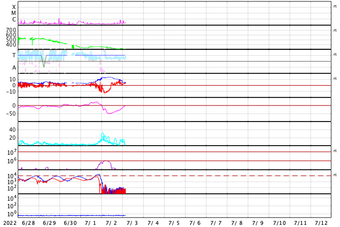The image size is (340, 227).
Task: Select the 10^0 tick in bottom panel
Action: tap(12, 214)
